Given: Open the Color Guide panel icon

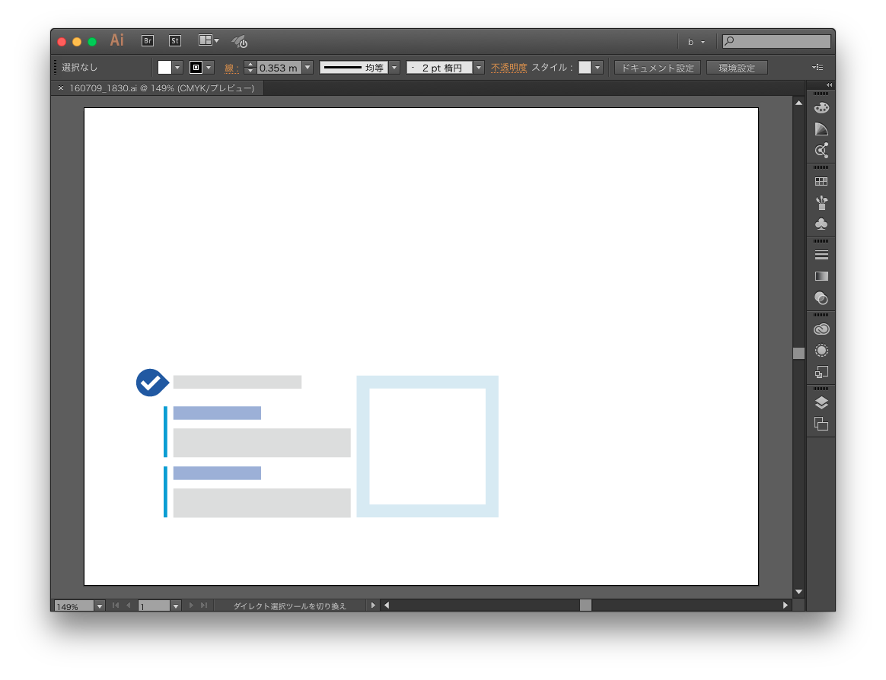Looking at the screenshot, I should click(x=821, y=129).
